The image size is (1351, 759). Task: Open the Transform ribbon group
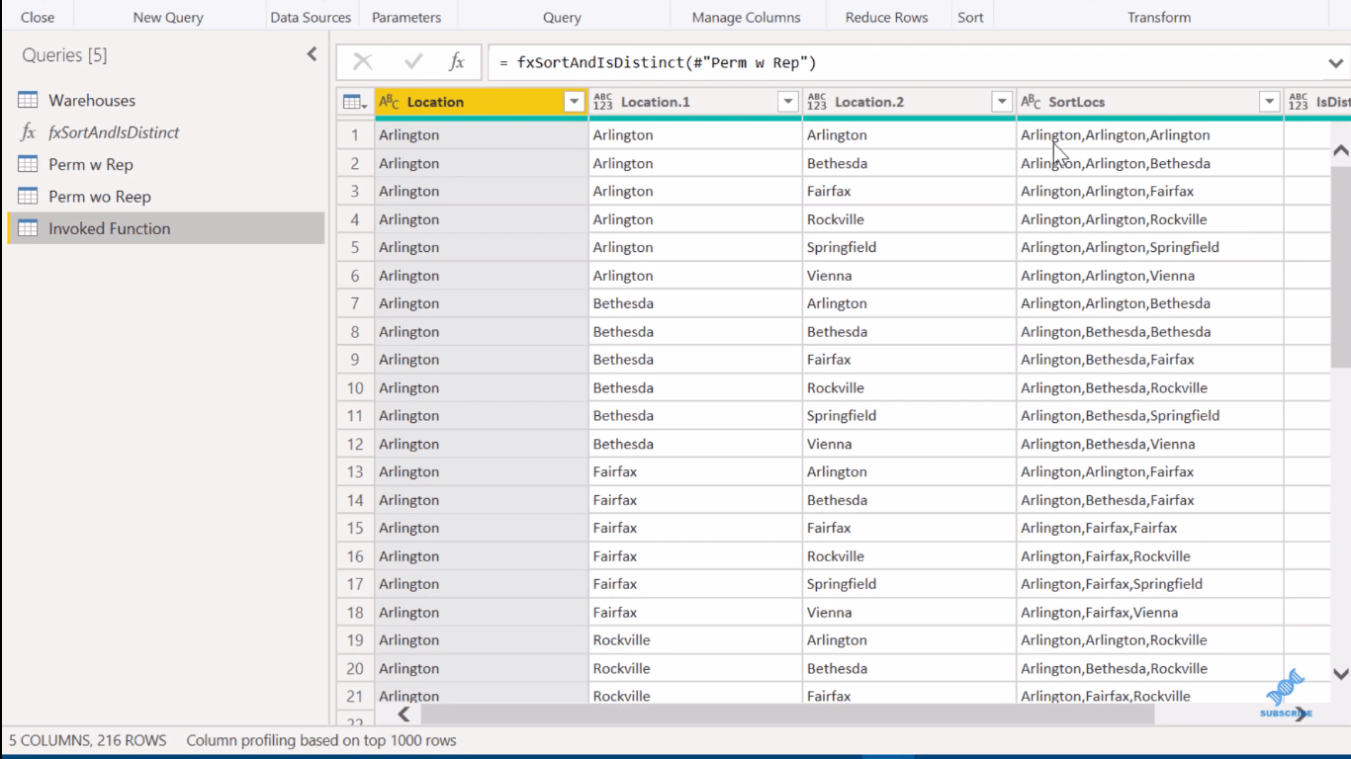click(x=1159, y=17)
